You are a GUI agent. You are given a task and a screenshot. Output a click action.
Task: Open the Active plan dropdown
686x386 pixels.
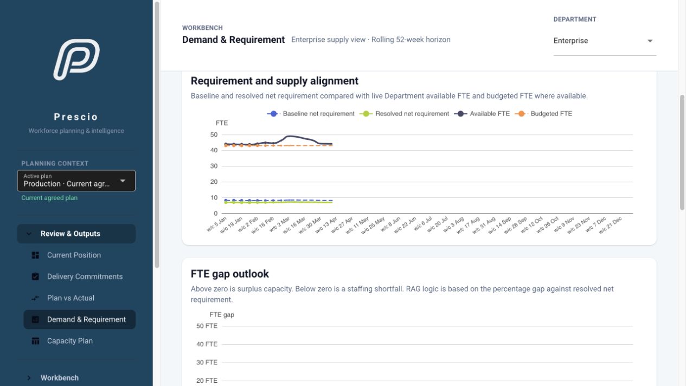76,181
